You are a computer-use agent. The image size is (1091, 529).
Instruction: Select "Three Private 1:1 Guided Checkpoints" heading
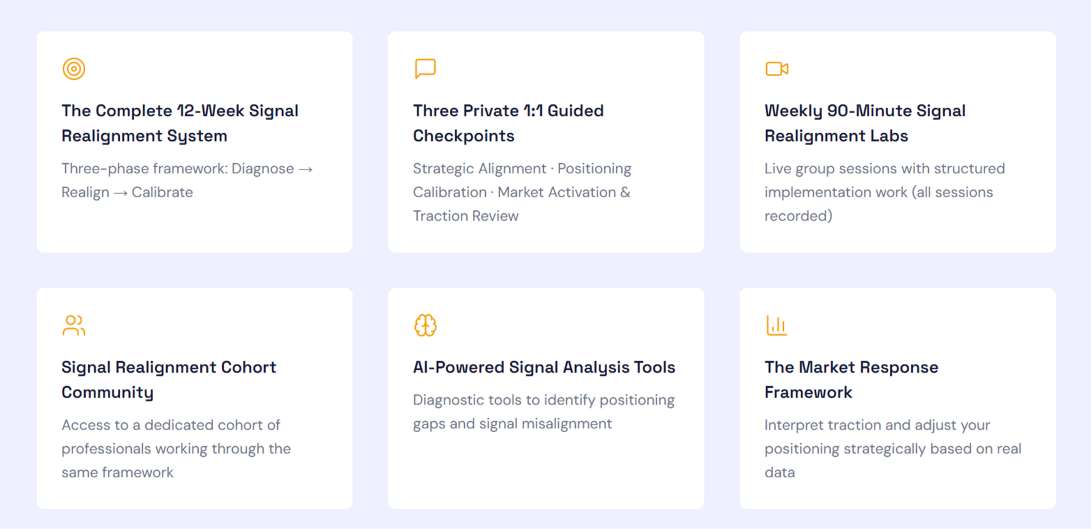click(508, 123)
